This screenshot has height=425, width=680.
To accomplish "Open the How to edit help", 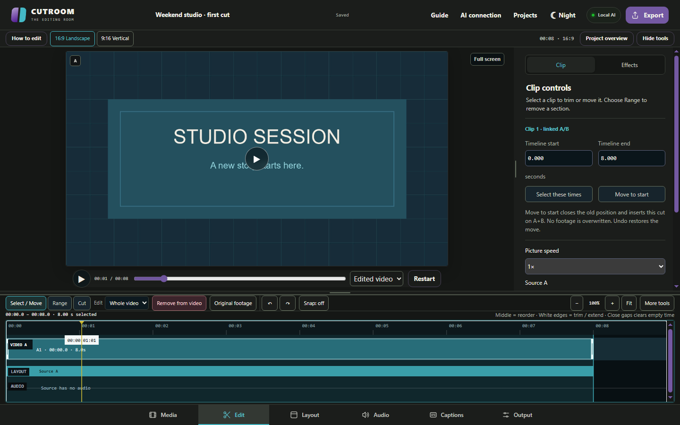I will [26, 39].
